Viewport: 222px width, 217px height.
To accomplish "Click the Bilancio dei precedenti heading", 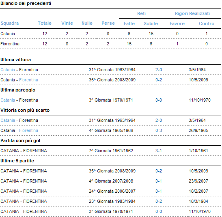I will pos(26,3).
